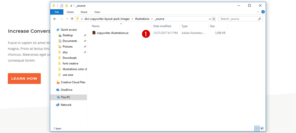Select Downloads in the navigation pane
Viewport: 296px width, 133px height.
(x=70, y=58)
